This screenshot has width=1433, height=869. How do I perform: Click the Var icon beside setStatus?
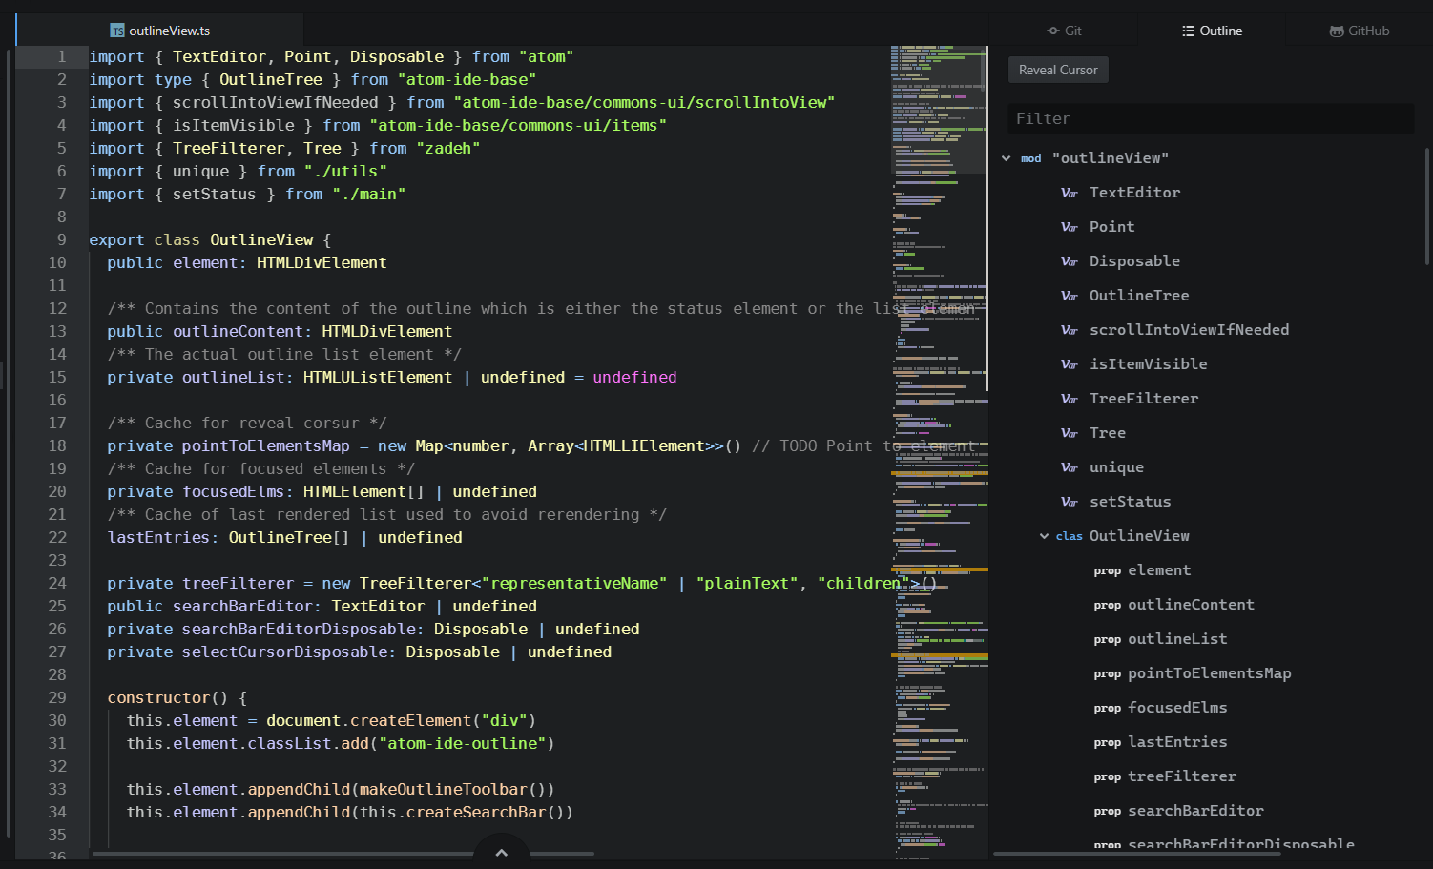[x=1070, y=502]
